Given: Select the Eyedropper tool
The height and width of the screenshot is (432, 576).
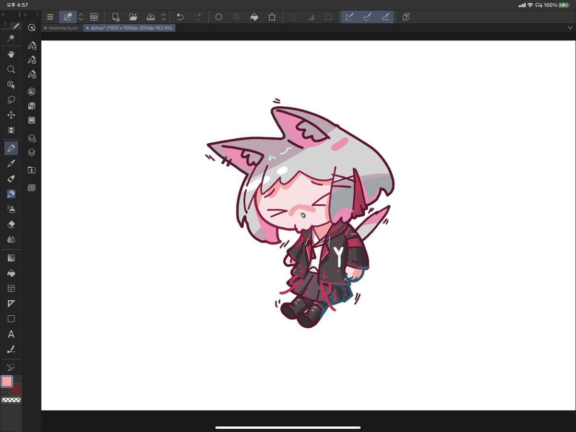Looking at the screenshot, I should point(11,163).
